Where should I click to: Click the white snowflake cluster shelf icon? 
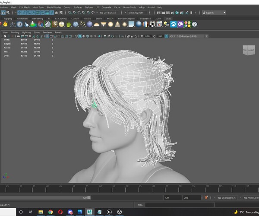click(76, 24)
